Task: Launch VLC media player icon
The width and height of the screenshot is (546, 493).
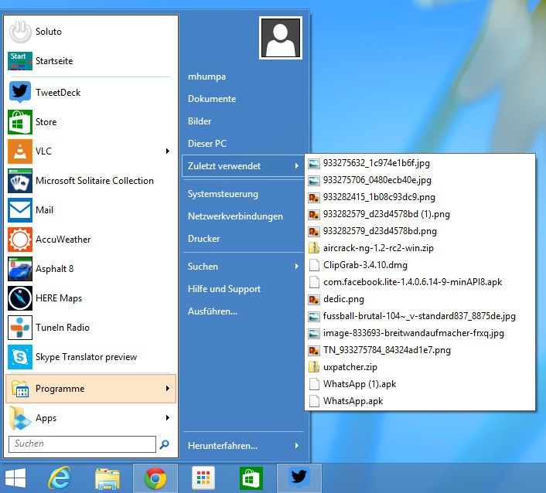Action: tap(19, 151)
